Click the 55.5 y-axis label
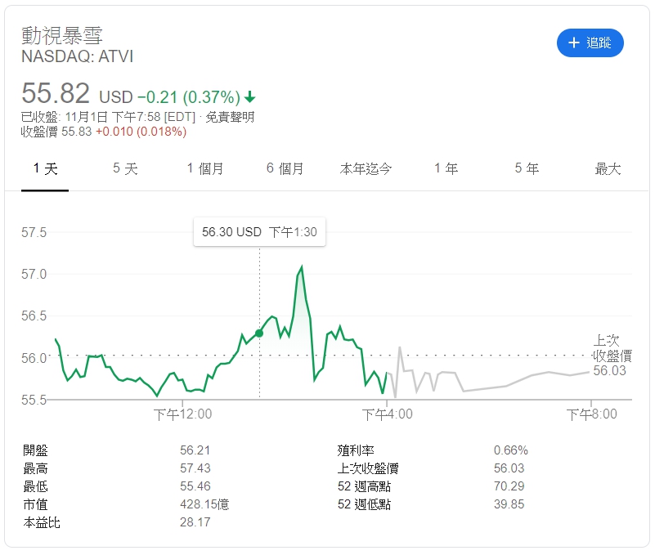Viewport: 655px width, 555px height. (x=34, y=400)
